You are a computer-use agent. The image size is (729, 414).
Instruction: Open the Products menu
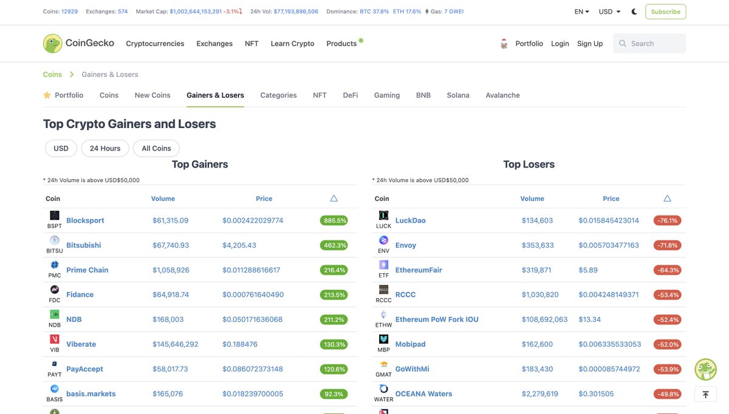point(341,44)
